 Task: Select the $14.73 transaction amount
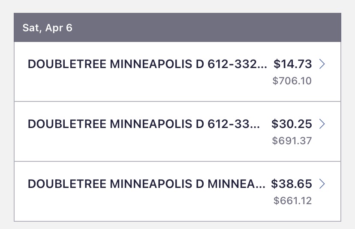[293, 64]
